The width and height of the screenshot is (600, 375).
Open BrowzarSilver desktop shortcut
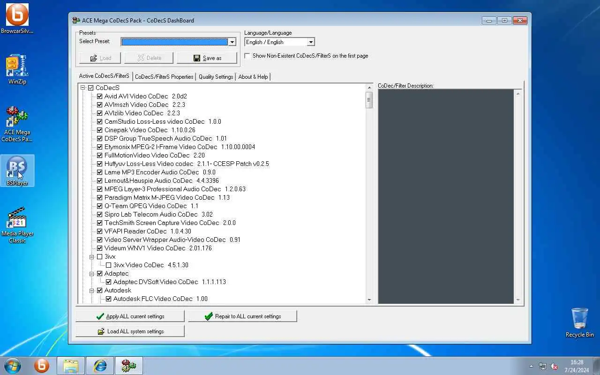17,19
